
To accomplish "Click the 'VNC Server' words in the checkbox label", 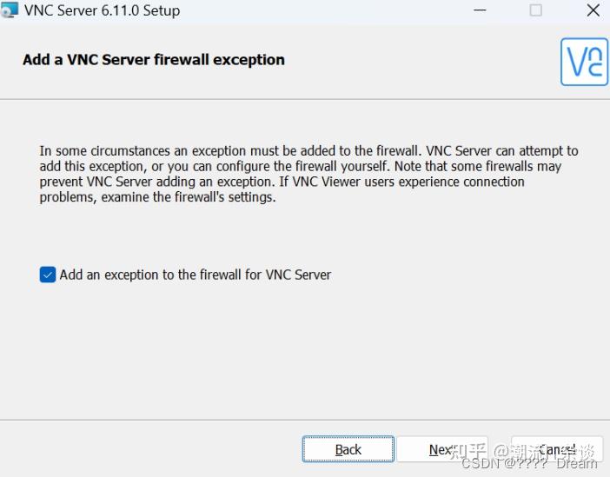I will [298, 275].
